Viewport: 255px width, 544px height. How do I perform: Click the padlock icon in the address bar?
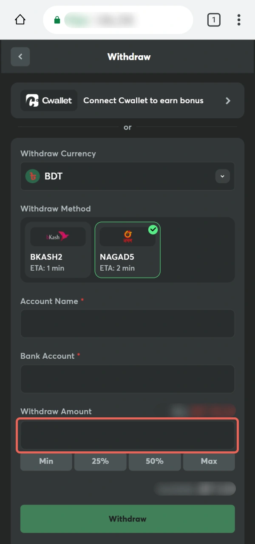57,20
